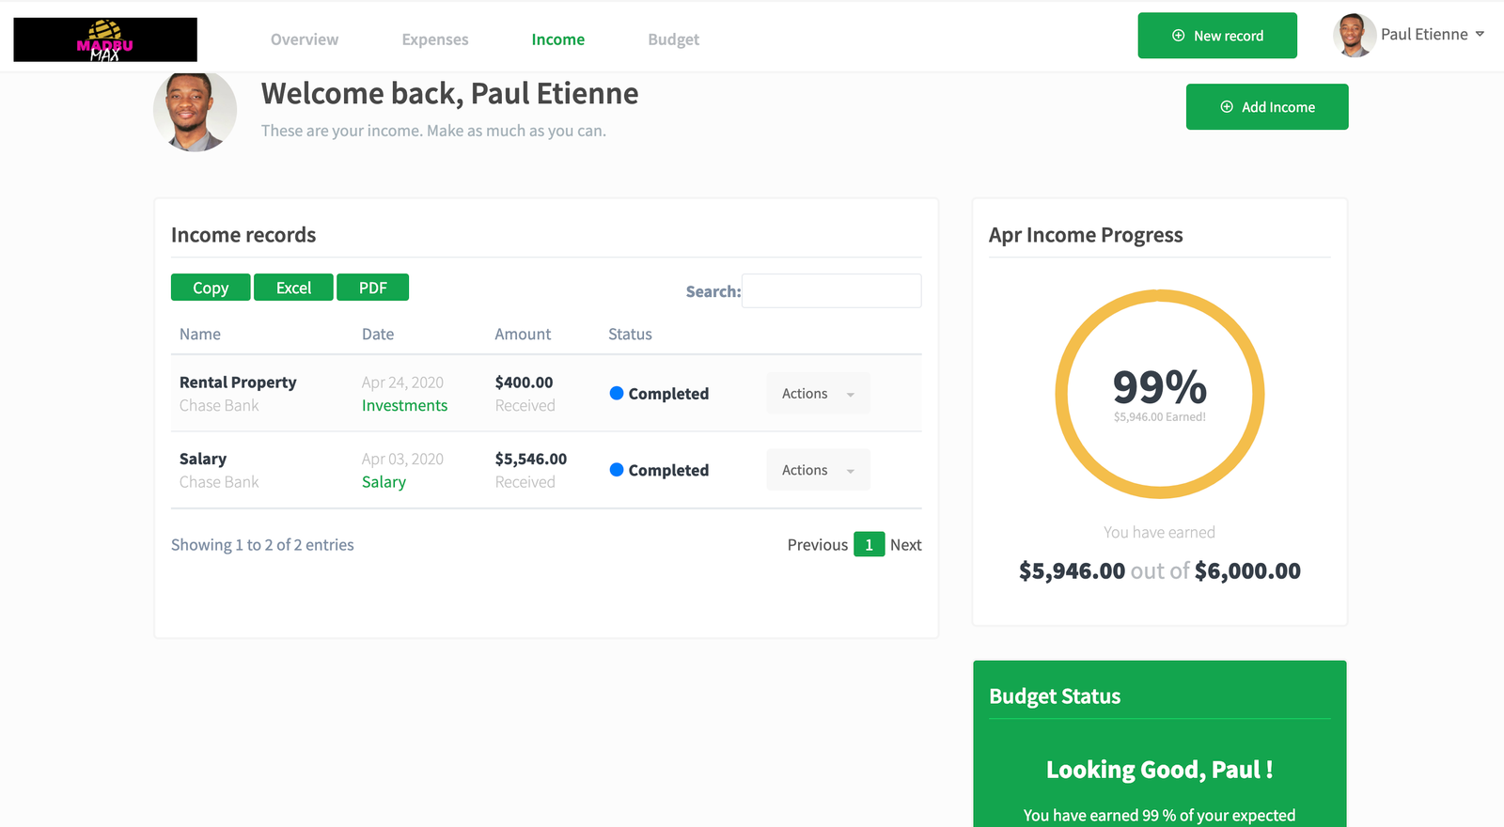Sort table by Date column
Viewport: 1504px width, 827px height.
(378, 335)
